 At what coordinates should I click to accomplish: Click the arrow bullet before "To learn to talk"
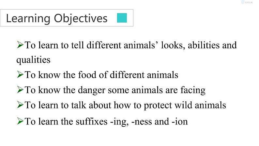tap(20, 105)
